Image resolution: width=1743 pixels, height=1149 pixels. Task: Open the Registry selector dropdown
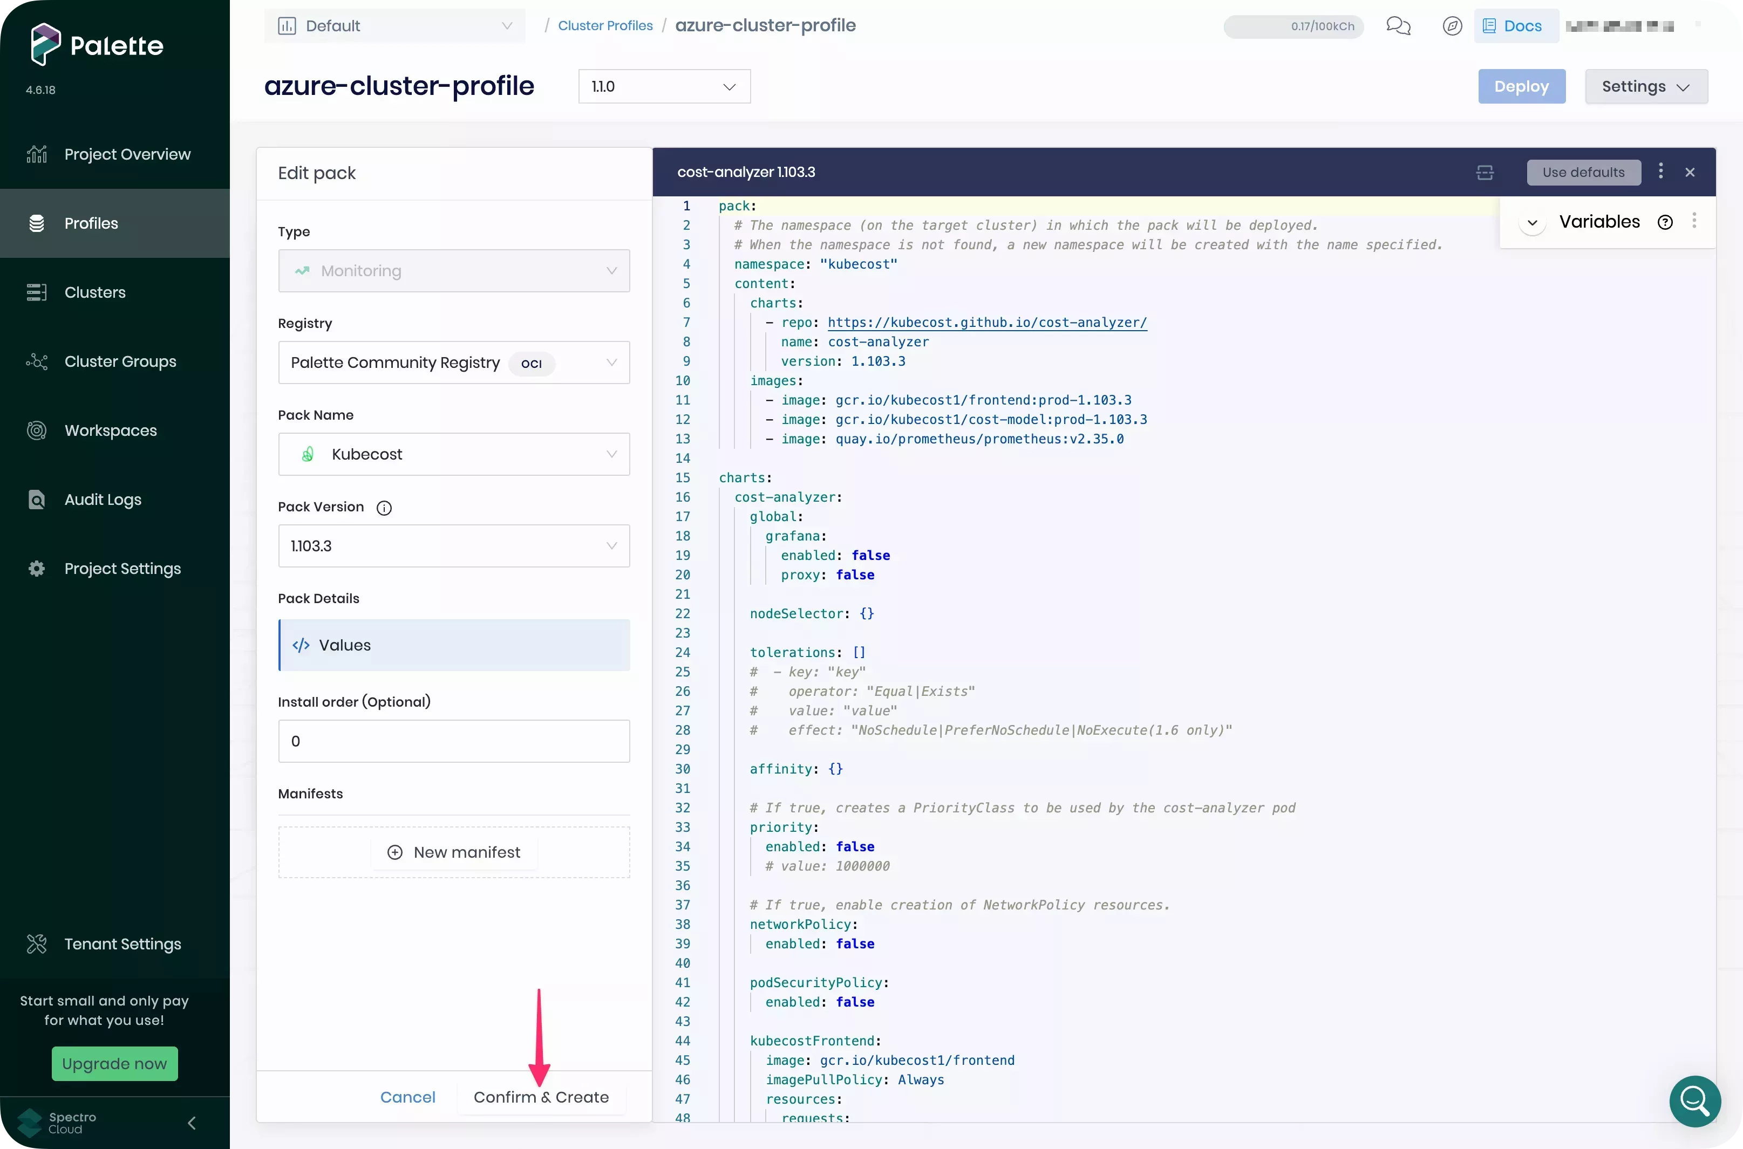pyautogui.click(x=454, y=362)
